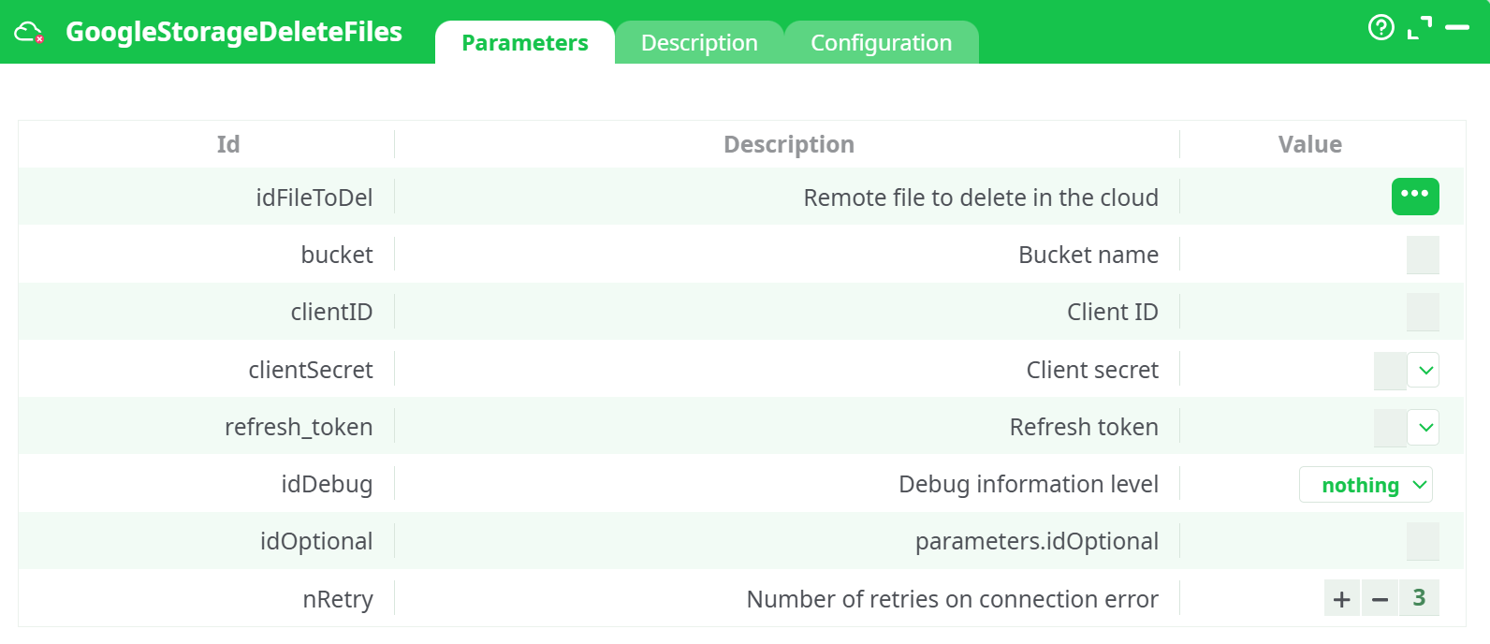Click the 'Refresh token' description text
Screen dimensions: 1490x644
pos(1084,427)
